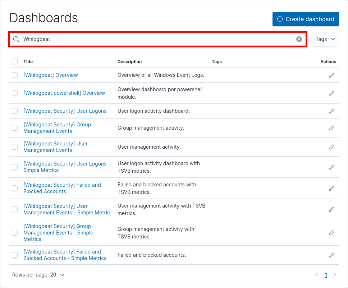This screenshot has width=348, height=288.
Task: Click the edit pencil for [Winlogbeat powershell] Overview
Action: (331, 93)
